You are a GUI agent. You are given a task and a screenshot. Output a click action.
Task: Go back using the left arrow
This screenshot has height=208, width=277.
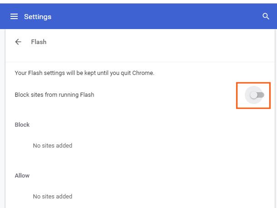(x=18, y=42)
